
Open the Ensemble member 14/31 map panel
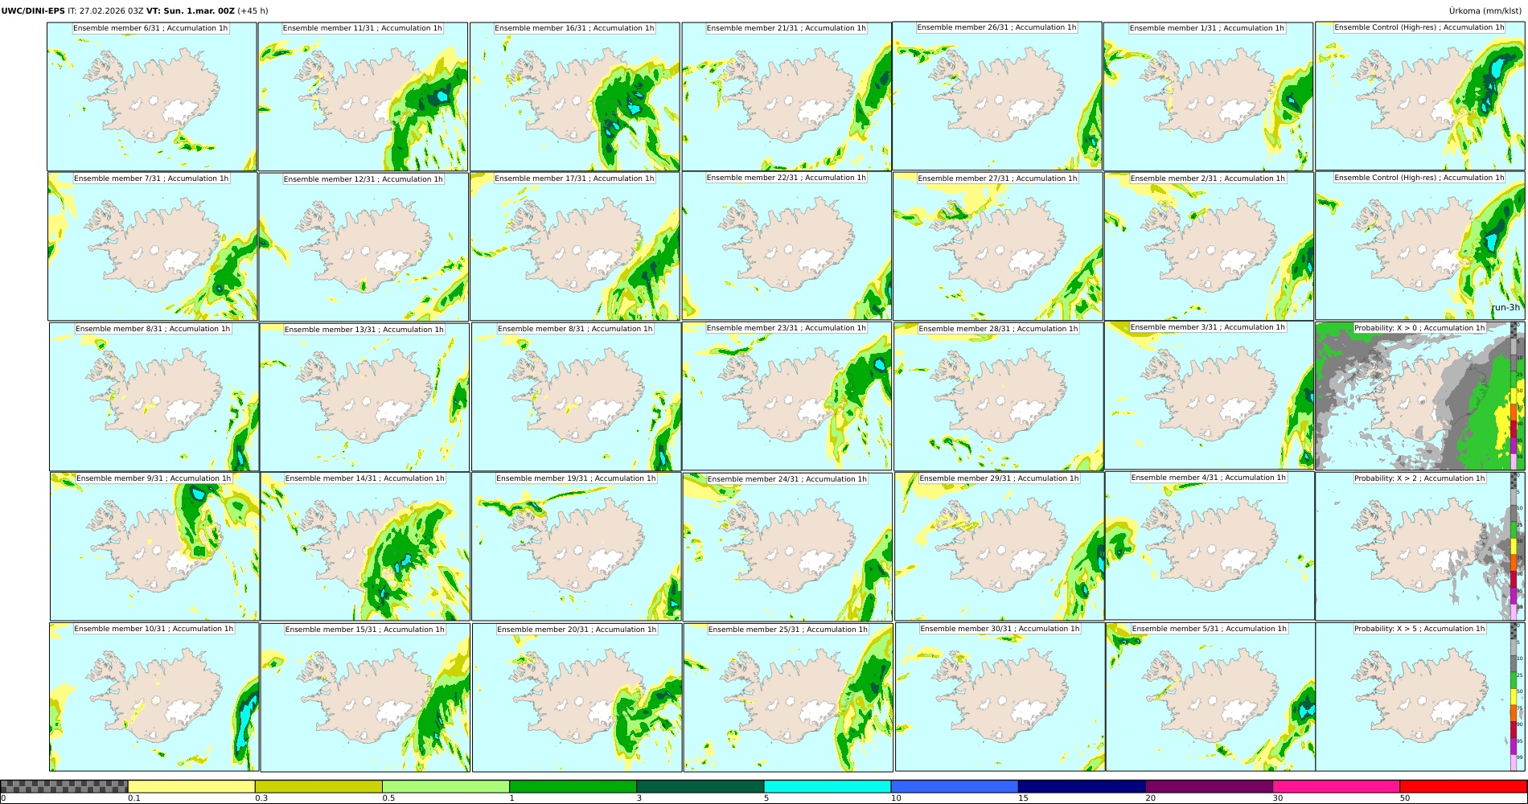tap(365, 547)
